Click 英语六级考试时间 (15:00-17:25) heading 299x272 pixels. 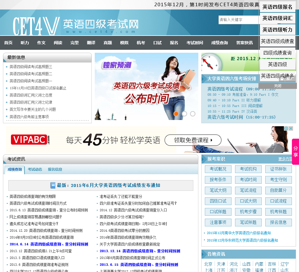[x=241, y=117]
